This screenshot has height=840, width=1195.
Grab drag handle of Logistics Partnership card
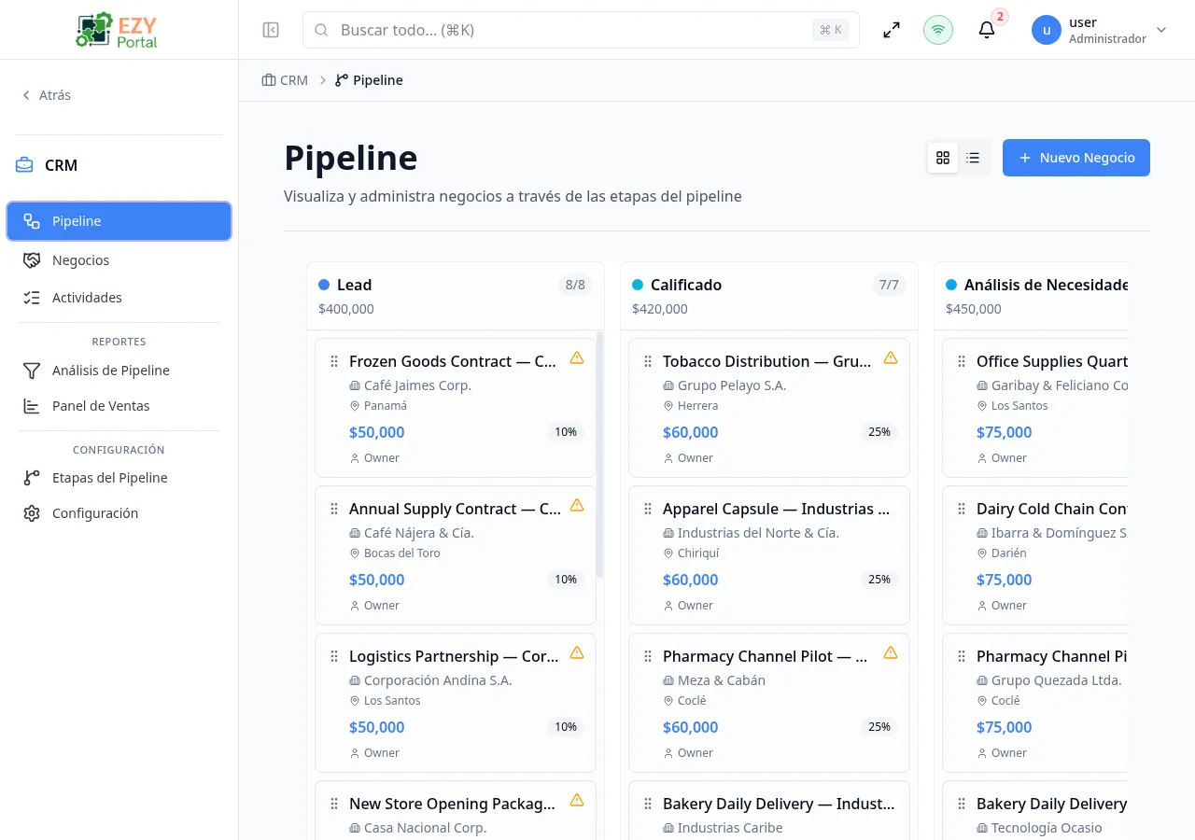pyautogui.click(x=334, y=656)
